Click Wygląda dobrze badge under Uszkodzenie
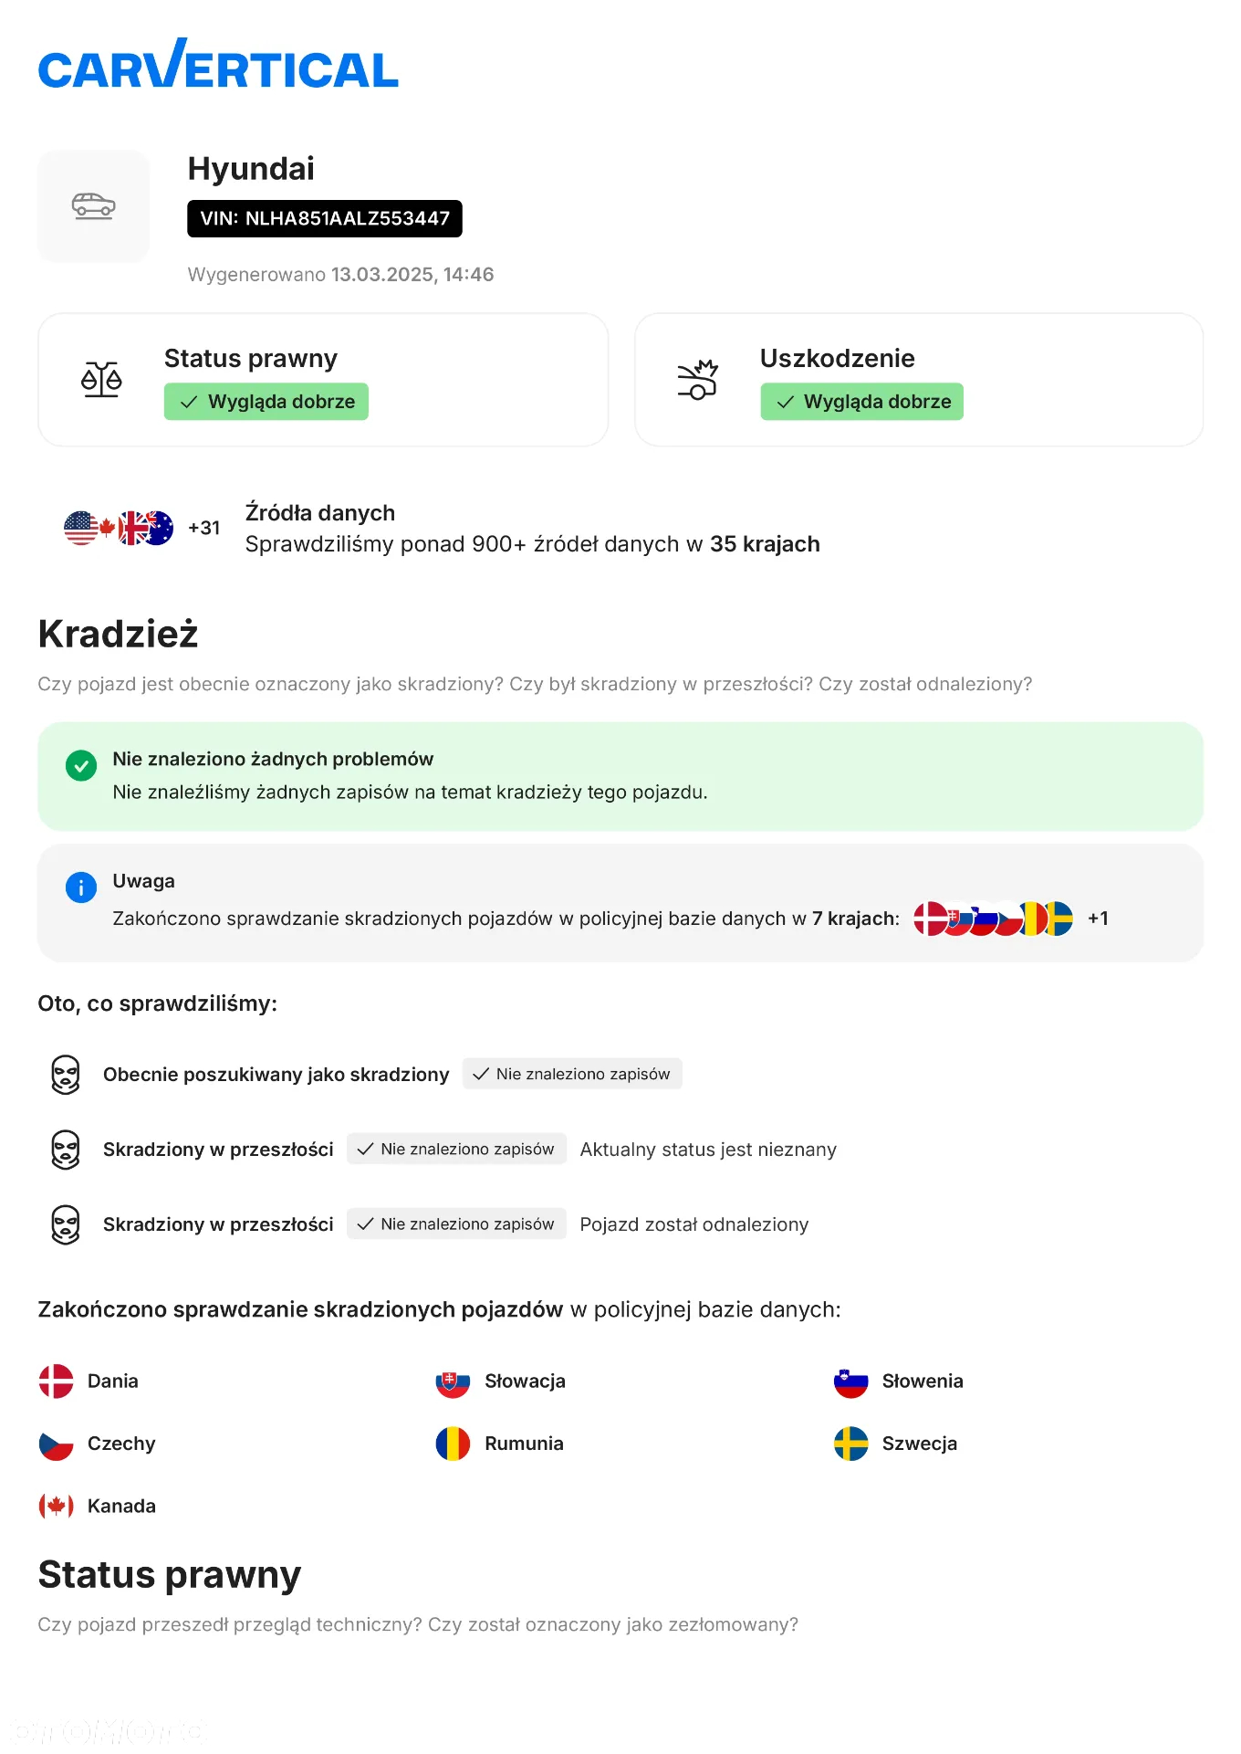 [x=862, y=402]
